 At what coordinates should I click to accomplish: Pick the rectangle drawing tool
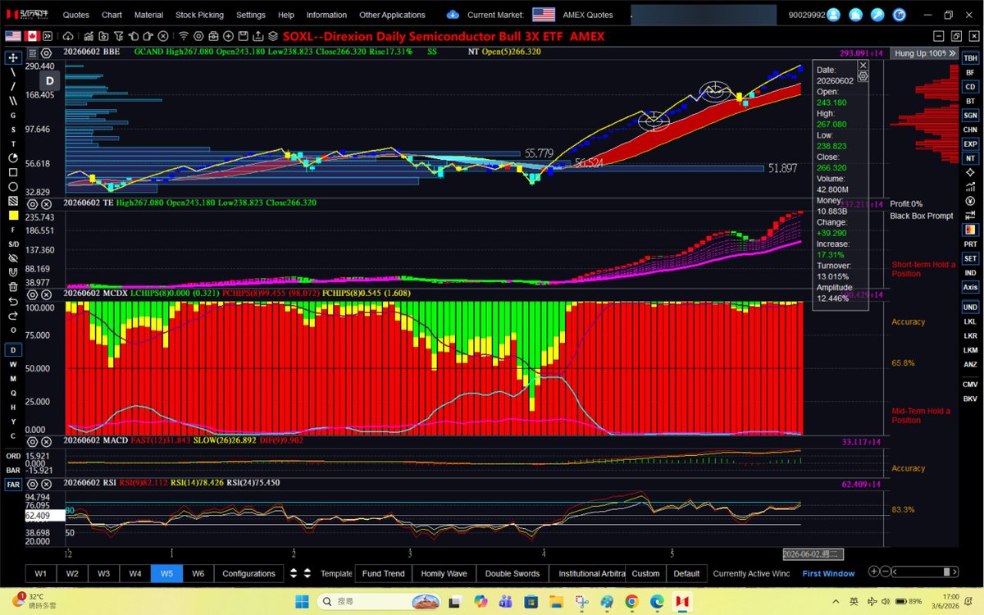pyautogui.click(x=13, y=172)
